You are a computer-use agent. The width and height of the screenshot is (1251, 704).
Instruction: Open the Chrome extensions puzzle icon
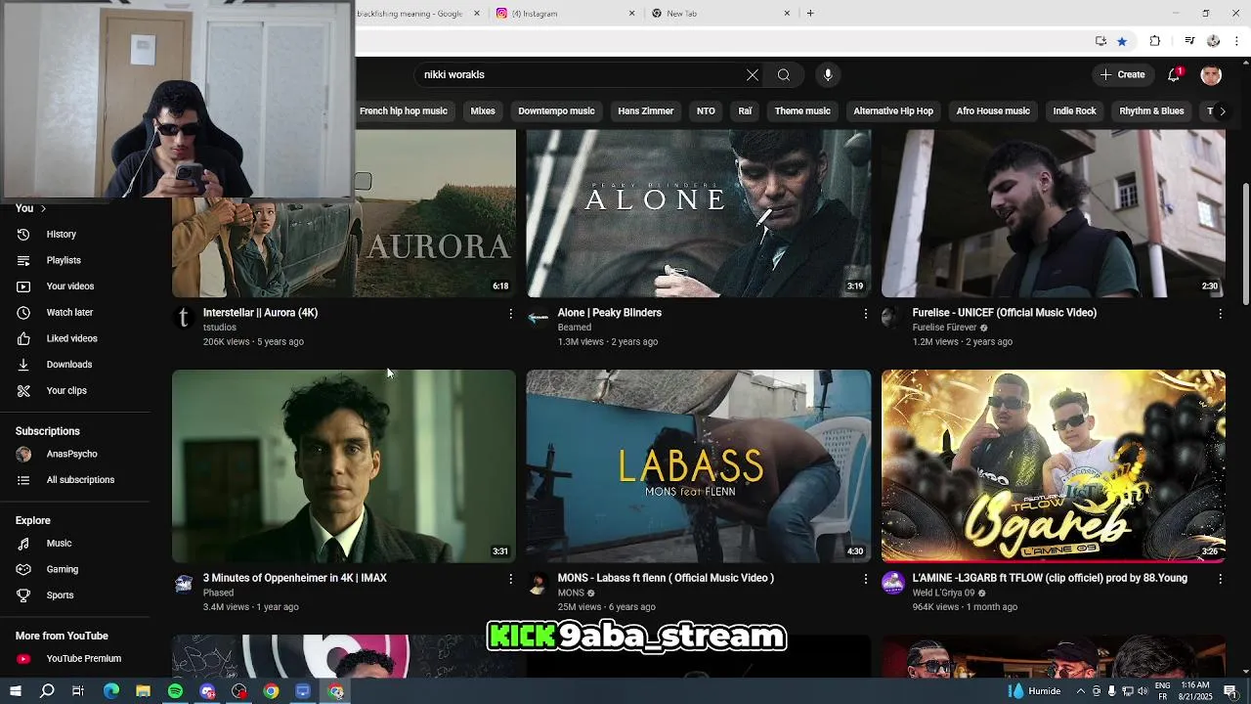point(1155,41)
